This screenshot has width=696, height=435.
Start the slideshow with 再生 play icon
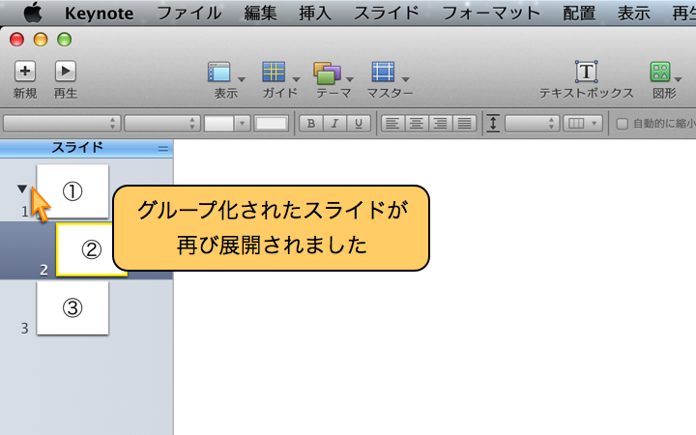pos(66,72)
